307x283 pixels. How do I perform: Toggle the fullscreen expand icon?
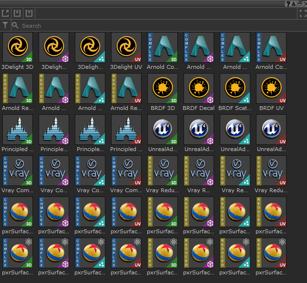(301, 13)
